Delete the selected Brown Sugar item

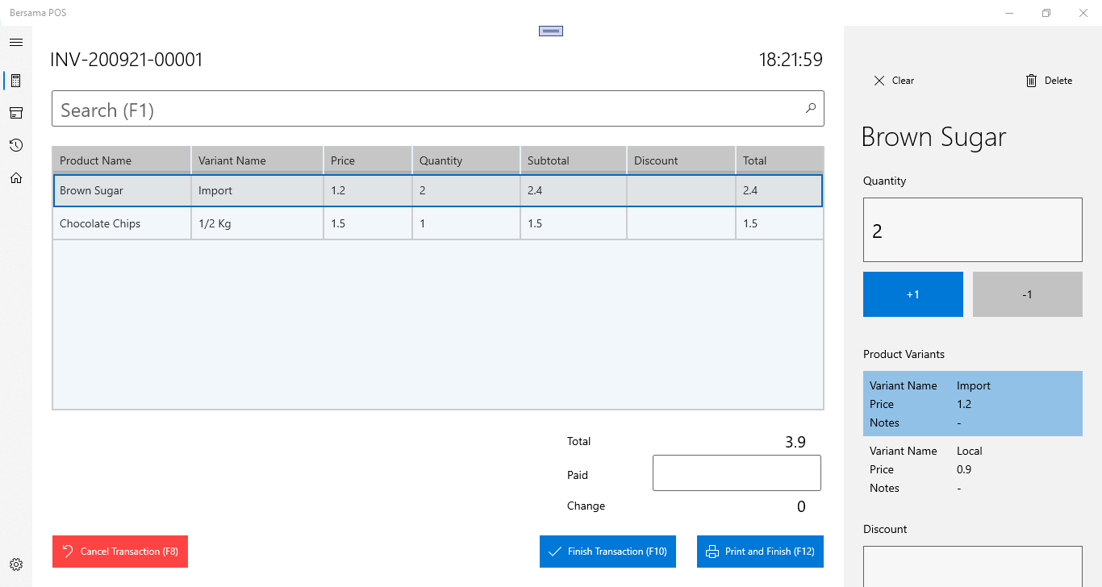tap(1048, 81)
